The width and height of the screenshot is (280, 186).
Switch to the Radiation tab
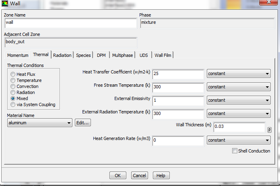click(62, 55)
